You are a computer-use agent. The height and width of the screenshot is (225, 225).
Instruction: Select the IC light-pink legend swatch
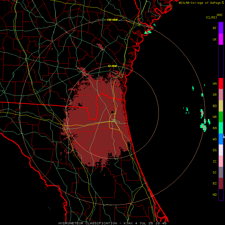(221, 161)
